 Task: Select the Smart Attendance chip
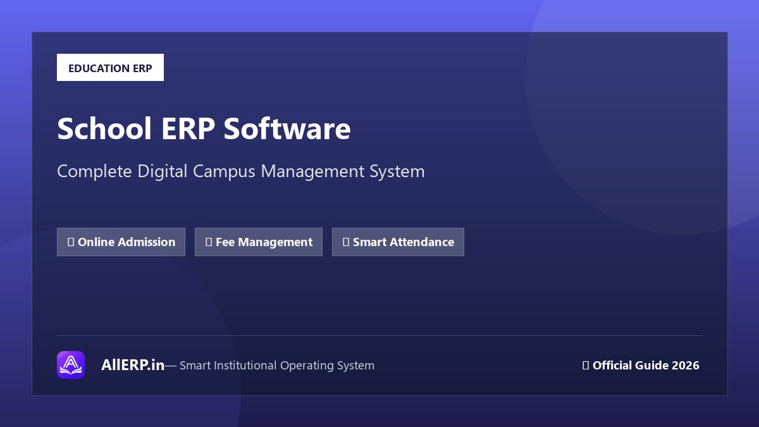click(x=398, y=242)
